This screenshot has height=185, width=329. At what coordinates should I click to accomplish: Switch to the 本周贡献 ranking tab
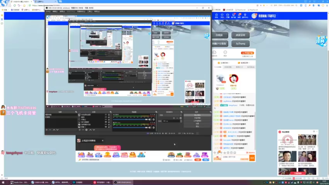click(228, 67)
